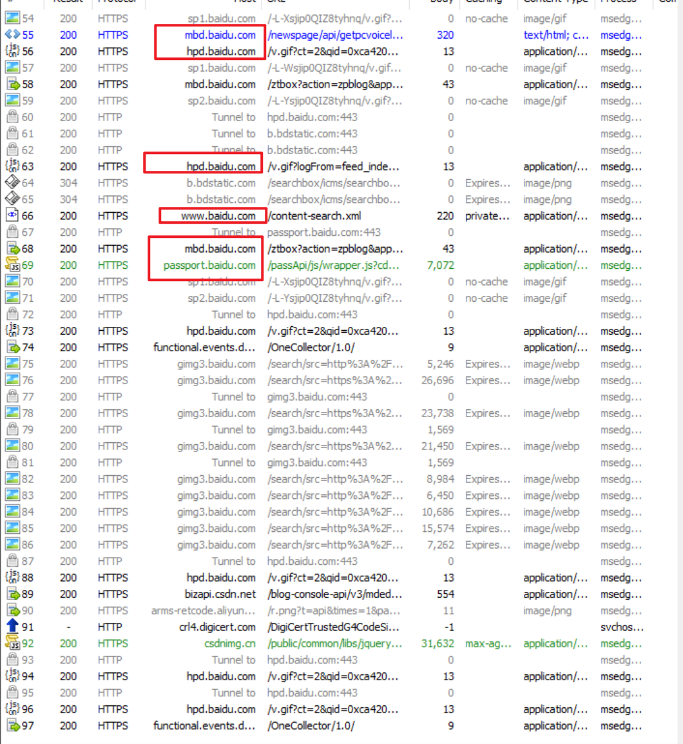Select JavaScript icon of session 69

click(x=12, y=265)
